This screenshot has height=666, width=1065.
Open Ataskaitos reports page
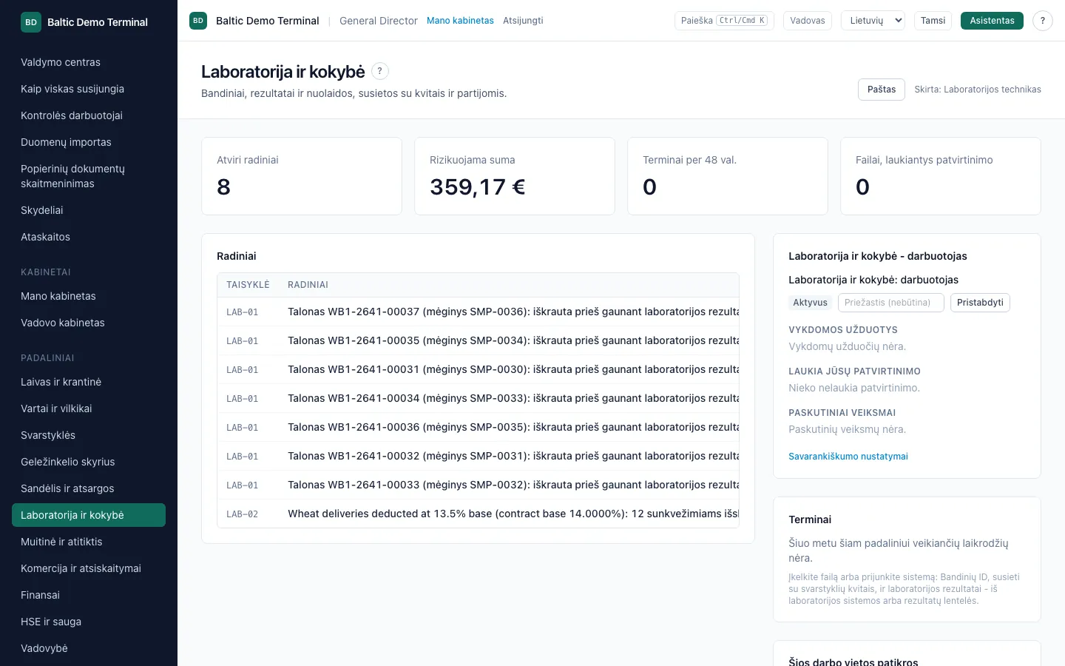coord(89,237)
